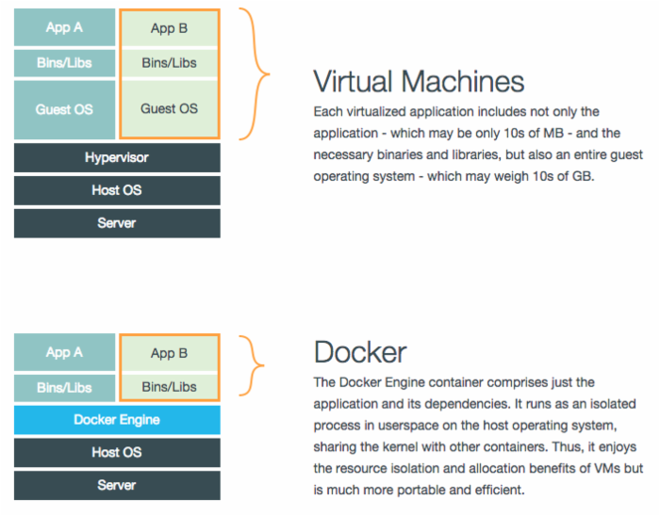Select the Docker Engine block
This screenshot has width=660, height=516.
[x=117, y=420]
